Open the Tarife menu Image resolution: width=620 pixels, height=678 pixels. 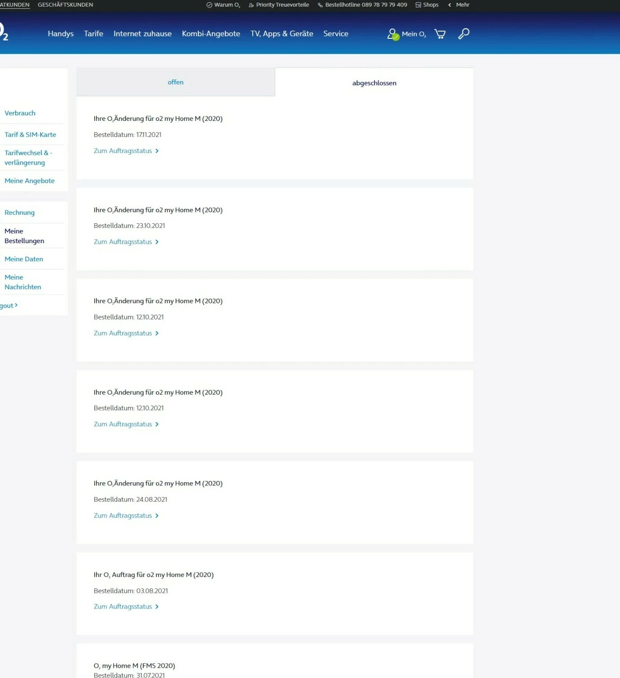94,34
